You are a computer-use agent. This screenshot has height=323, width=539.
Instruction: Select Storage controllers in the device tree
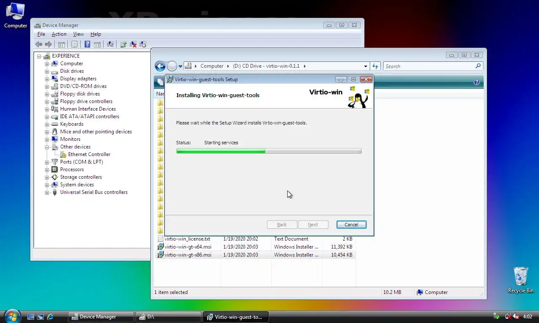[x=81, y=177]
